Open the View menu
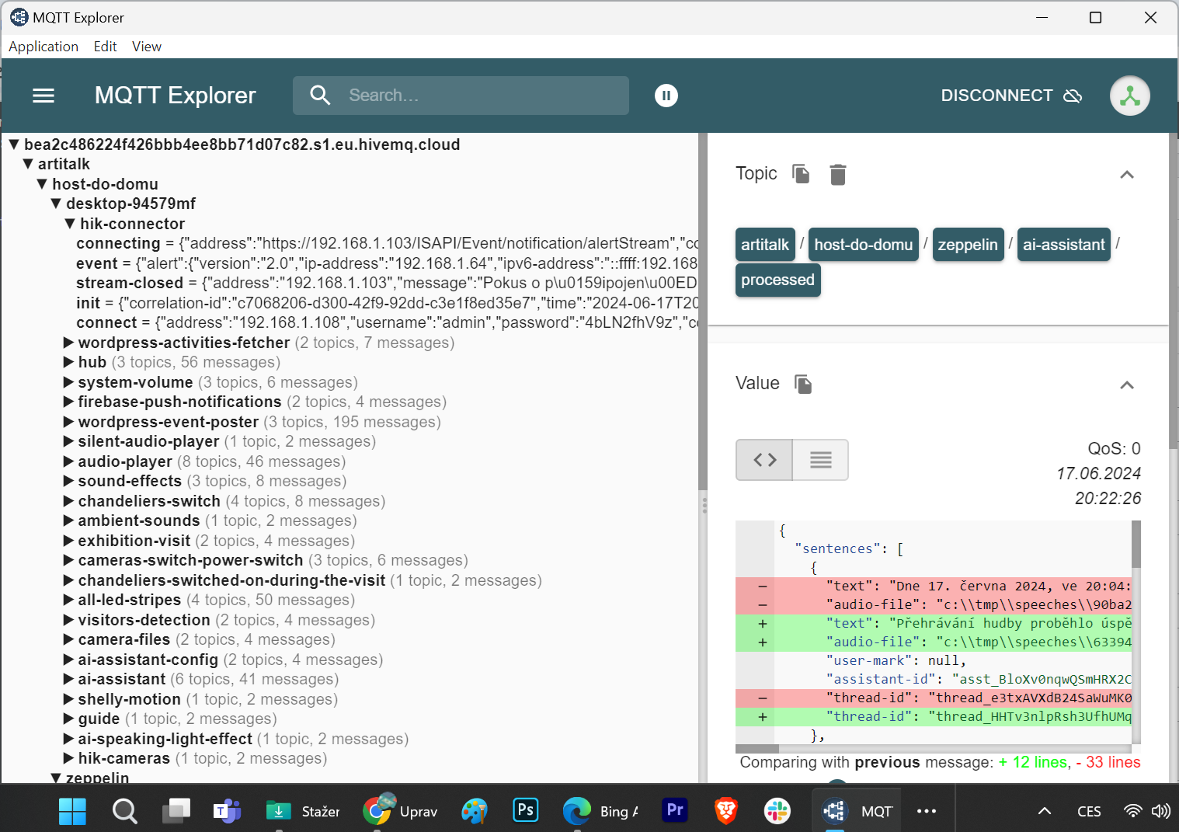Viewport: 1179px width, 832px height. tap(147, 47)
